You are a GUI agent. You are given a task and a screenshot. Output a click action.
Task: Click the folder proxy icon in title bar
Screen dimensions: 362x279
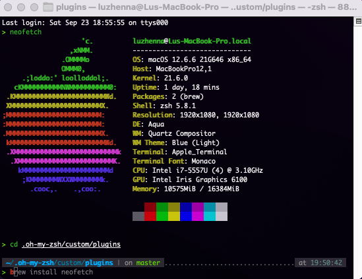click(48, 7)
